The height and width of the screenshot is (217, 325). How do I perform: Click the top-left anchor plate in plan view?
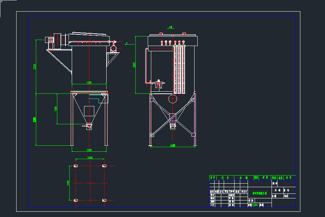[x=75, y=166]
